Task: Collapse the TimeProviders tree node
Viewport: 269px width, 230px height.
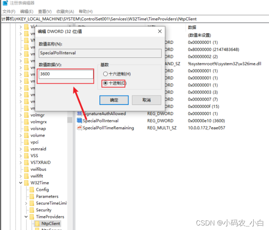Action: pos(26,216)
